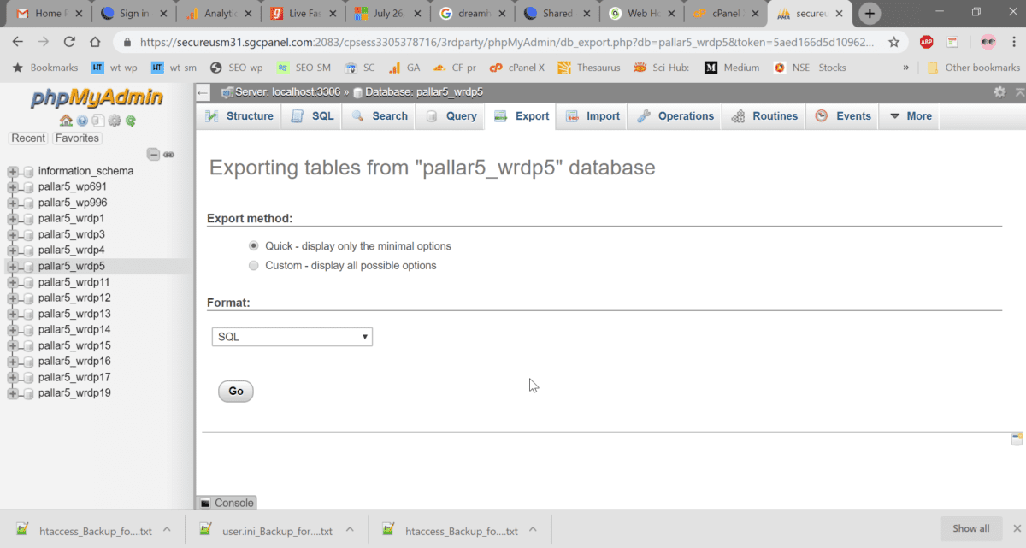Open the SQL format dropdown
This screenshot has width=1026, height=548.
tap(292, 336)
